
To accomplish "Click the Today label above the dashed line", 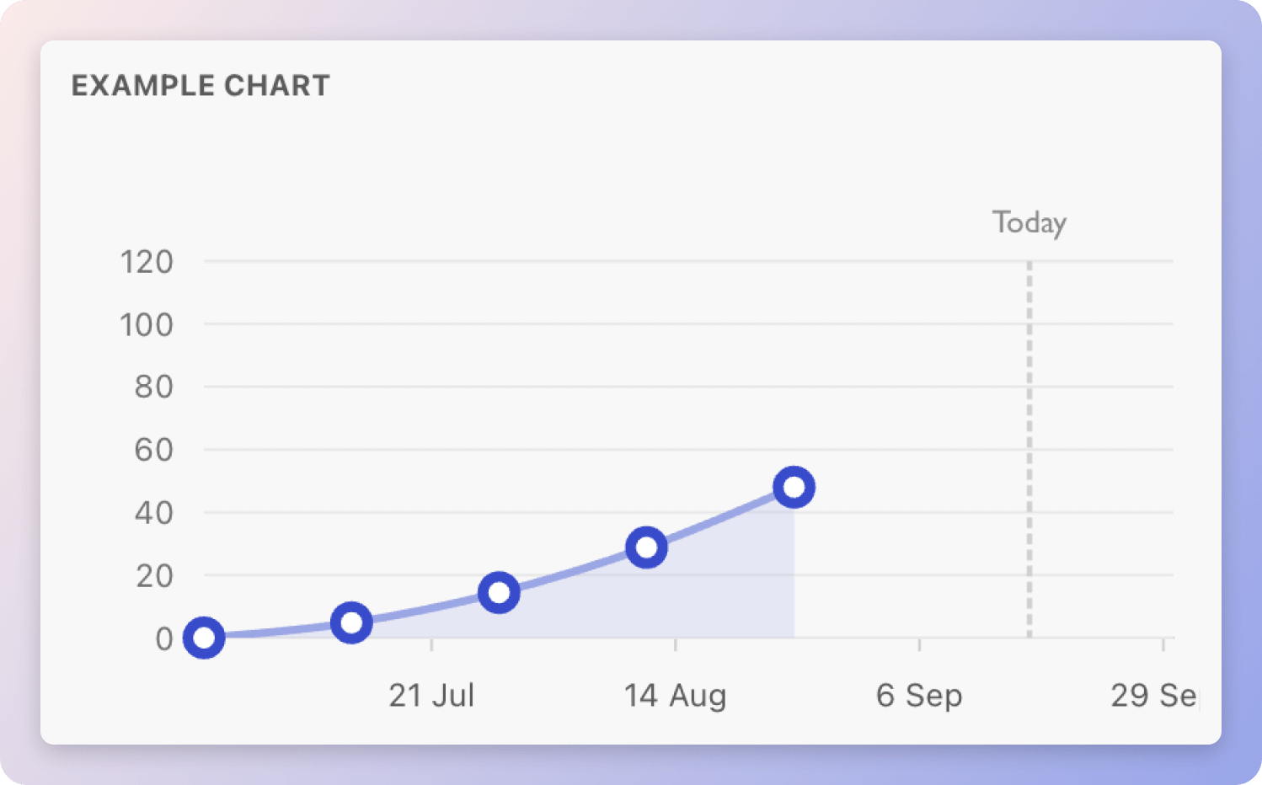I will point(1029,223).
